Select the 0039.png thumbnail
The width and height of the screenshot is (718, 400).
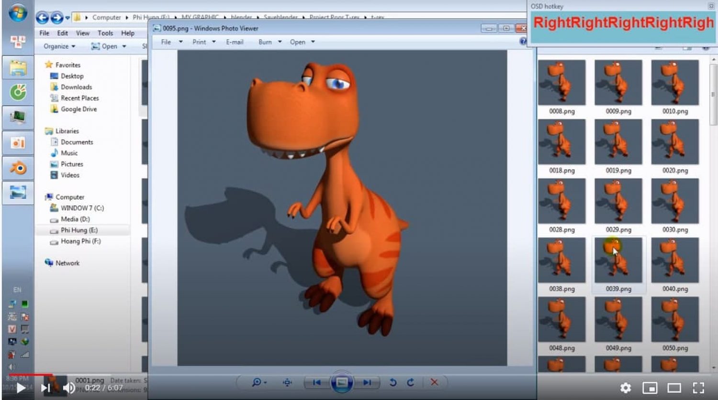point(618,261)
